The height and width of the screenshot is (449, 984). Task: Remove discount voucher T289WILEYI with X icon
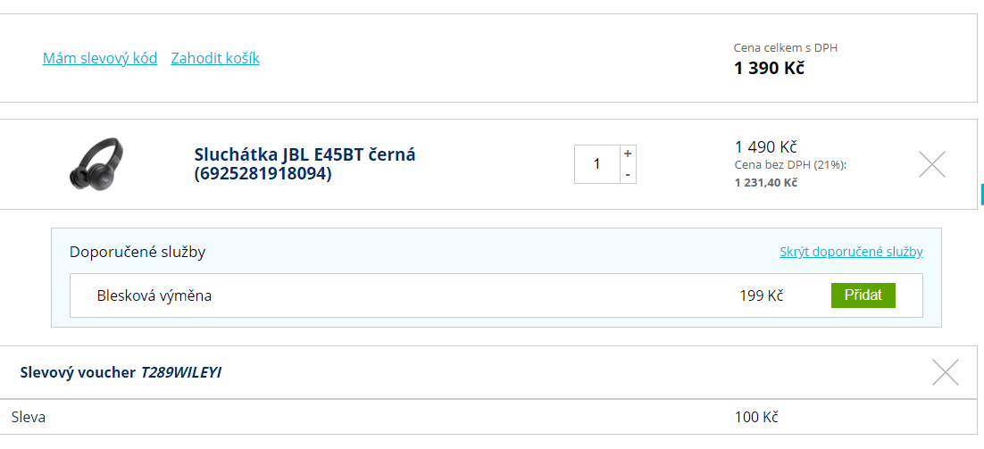[945, 372]
